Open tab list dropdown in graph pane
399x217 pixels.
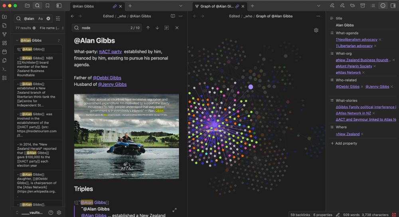pos(318,6)
